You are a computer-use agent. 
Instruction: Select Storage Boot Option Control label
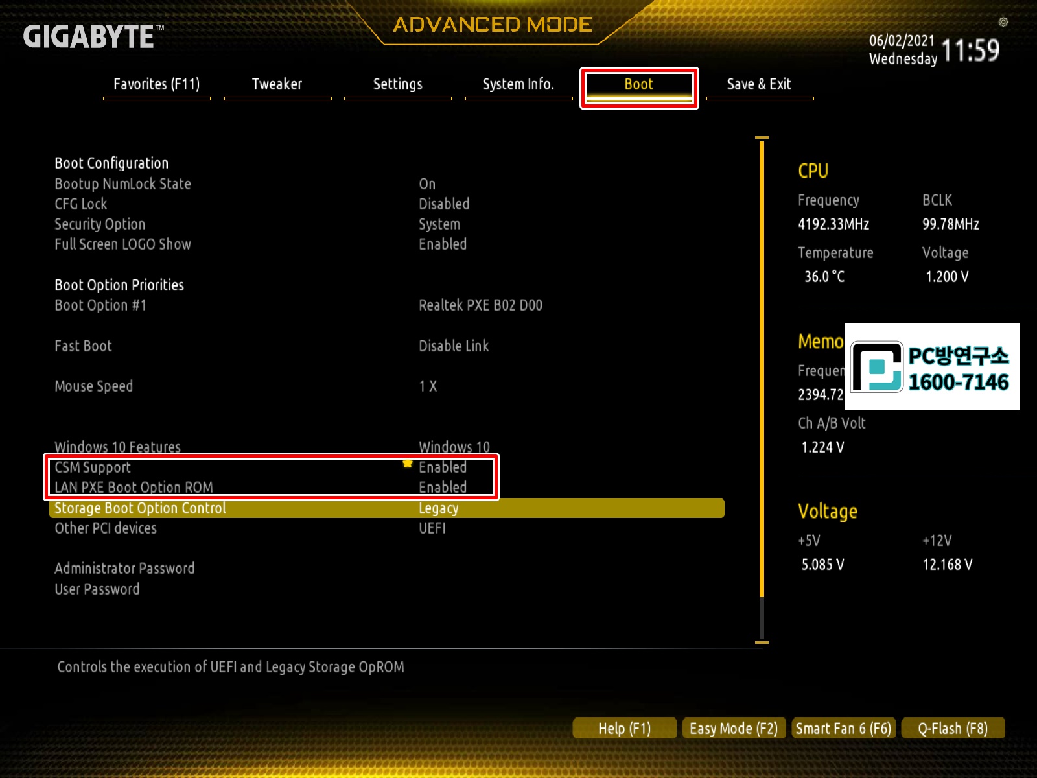click(x=140, y=508)
